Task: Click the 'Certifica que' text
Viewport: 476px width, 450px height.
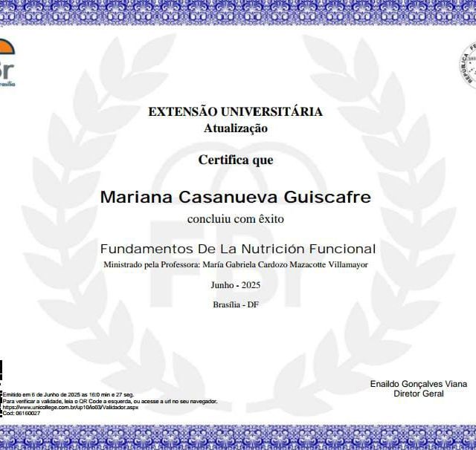Action: pyautogui.click(x=236, y=160)
